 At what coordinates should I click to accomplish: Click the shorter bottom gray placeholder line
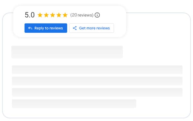[x=74, y=104]
